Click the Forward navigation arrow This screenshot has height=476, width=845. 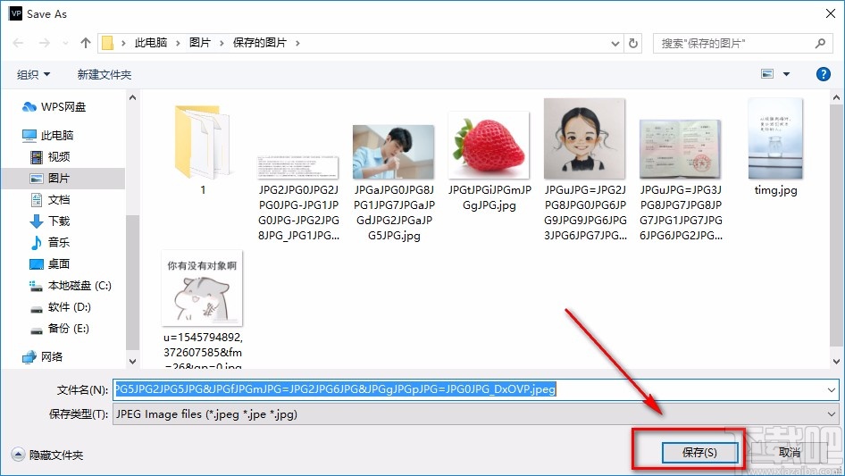[x=44, y=43]
